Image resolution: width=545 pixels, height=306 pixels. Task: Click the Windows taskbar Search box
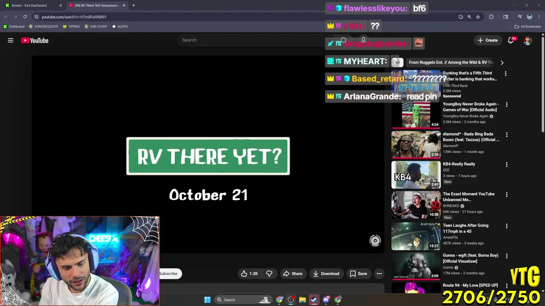[243, 300]
